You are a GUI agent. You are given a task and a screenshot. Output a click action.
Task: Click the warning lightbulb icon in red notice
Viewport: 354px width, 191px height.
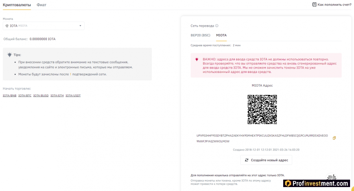[197, 59]
